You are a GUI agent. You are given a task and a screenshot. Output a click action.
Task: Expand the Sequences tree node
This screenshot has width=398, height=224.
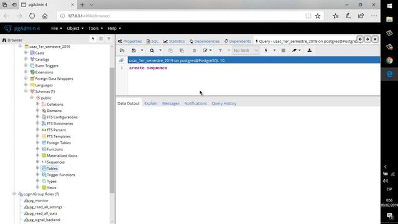[x=37, y=162]
